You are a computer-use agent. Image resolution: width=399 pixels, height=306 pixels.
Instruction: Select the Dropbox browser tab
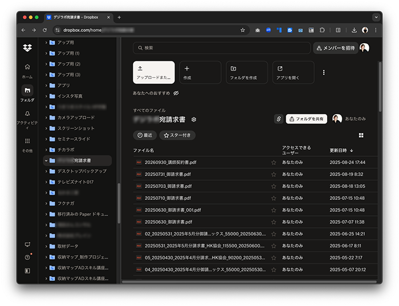coord(79,17)
